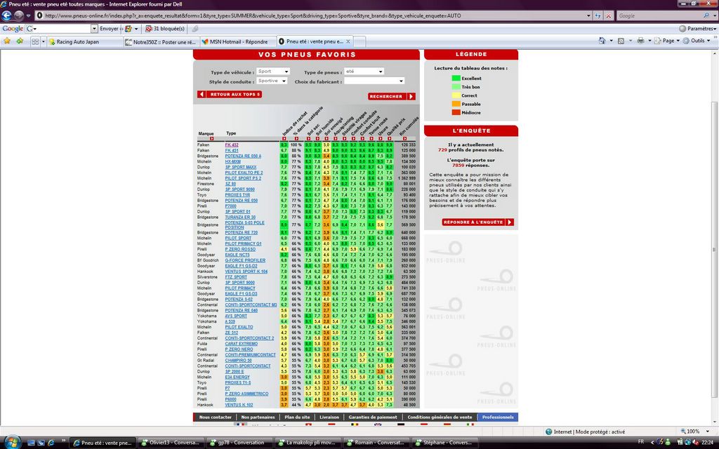Sort by Indice de rachat red arrow

tap(284, 138)
